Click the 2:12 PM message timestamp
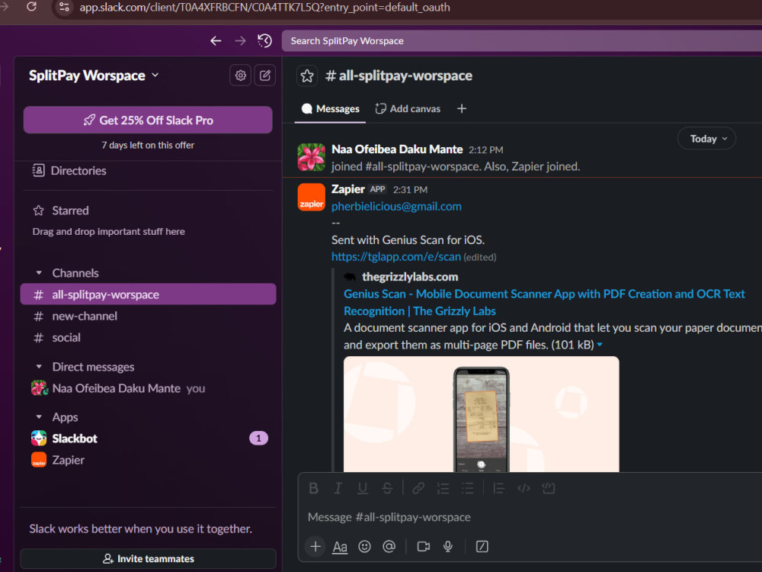 (x=486, y=149)
